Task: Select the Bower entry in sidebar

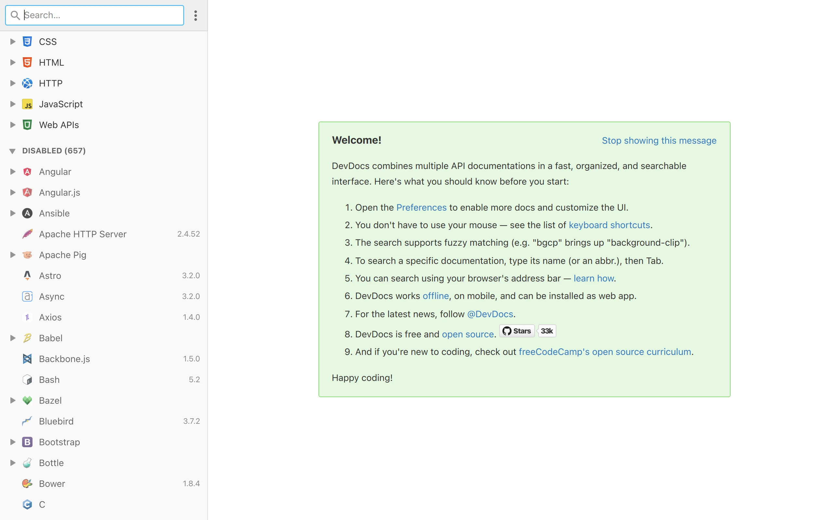Action: [52, 483]
